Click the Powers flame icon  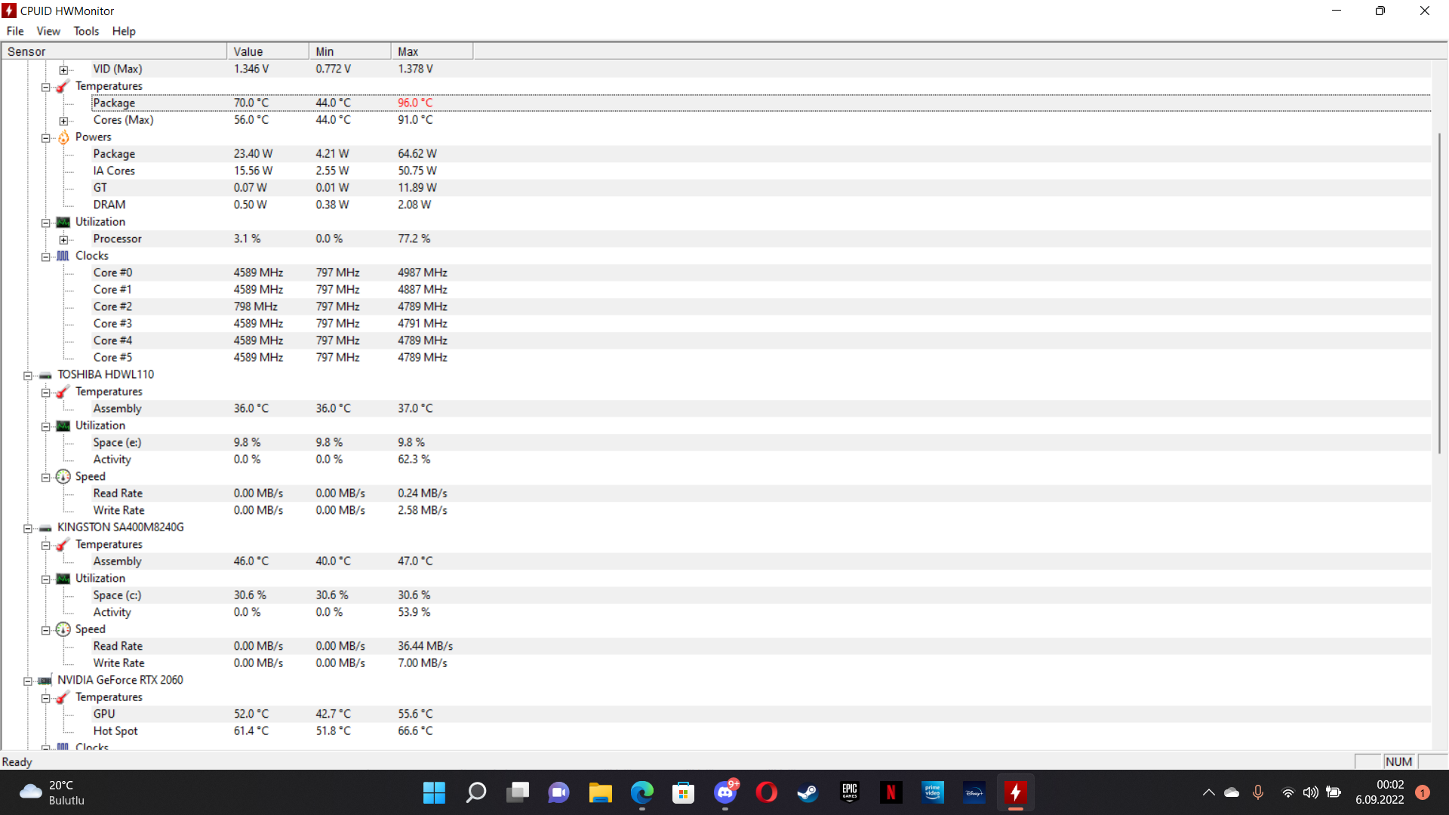[63, 137]
